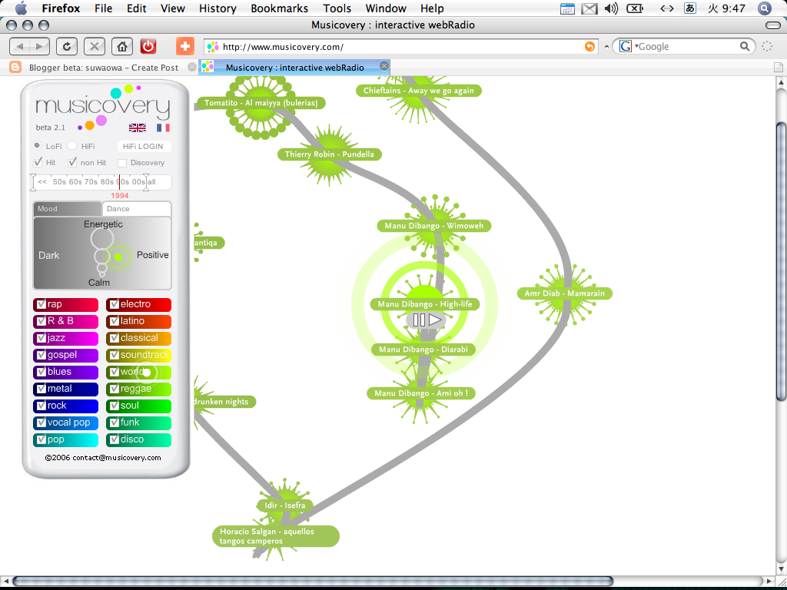This screenshot has width=787, height=590.
Task: Toggle the non Hit checkbox
Action: (x=72, y=162)
